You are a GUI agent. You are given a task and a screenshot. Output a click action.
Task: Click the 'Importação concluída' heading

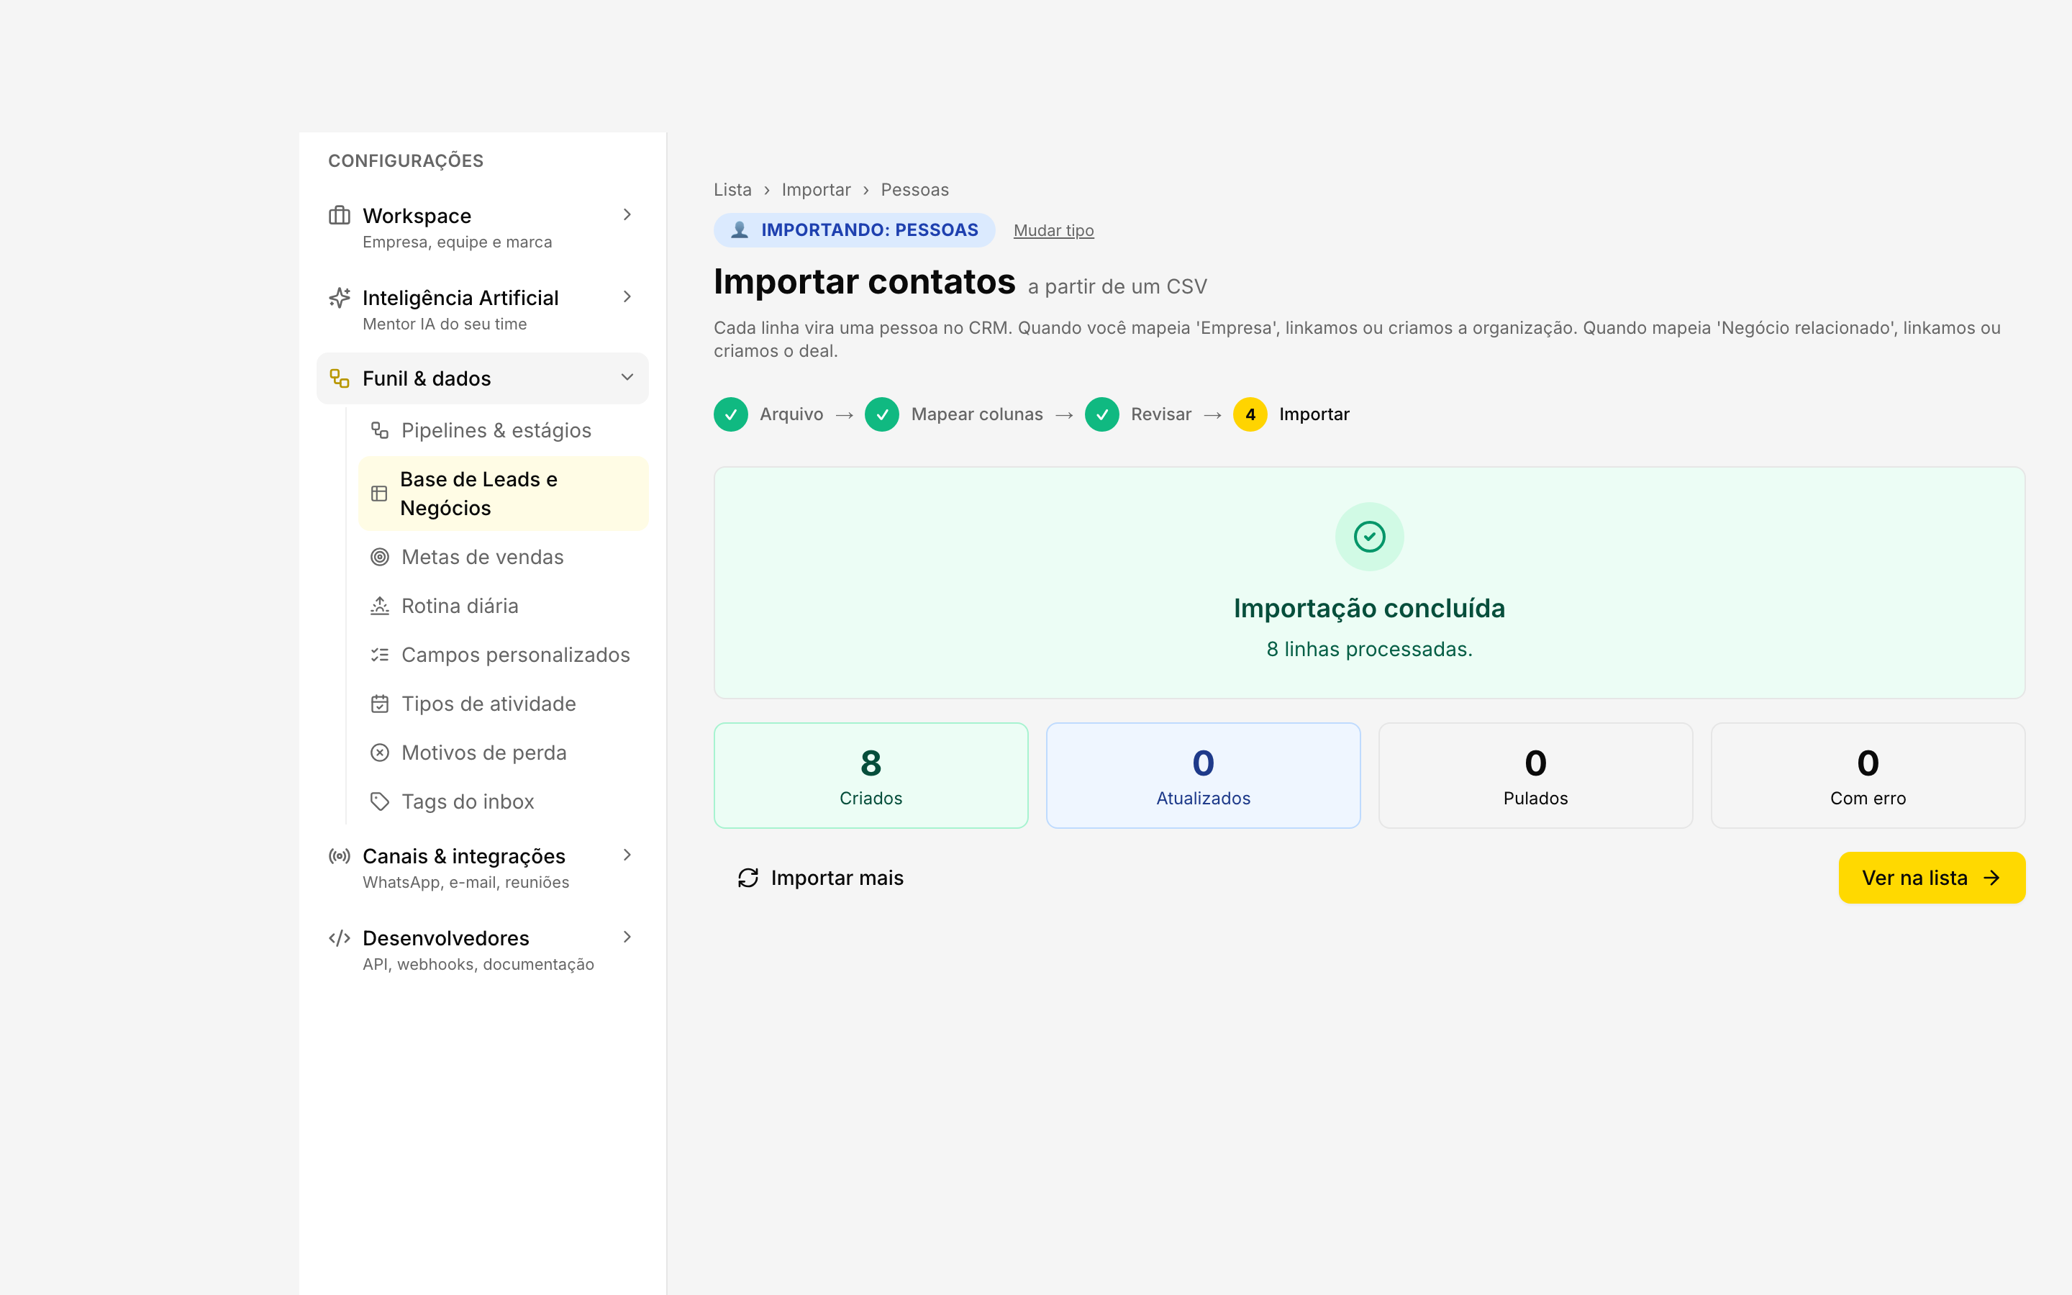tap(1370, 608)
